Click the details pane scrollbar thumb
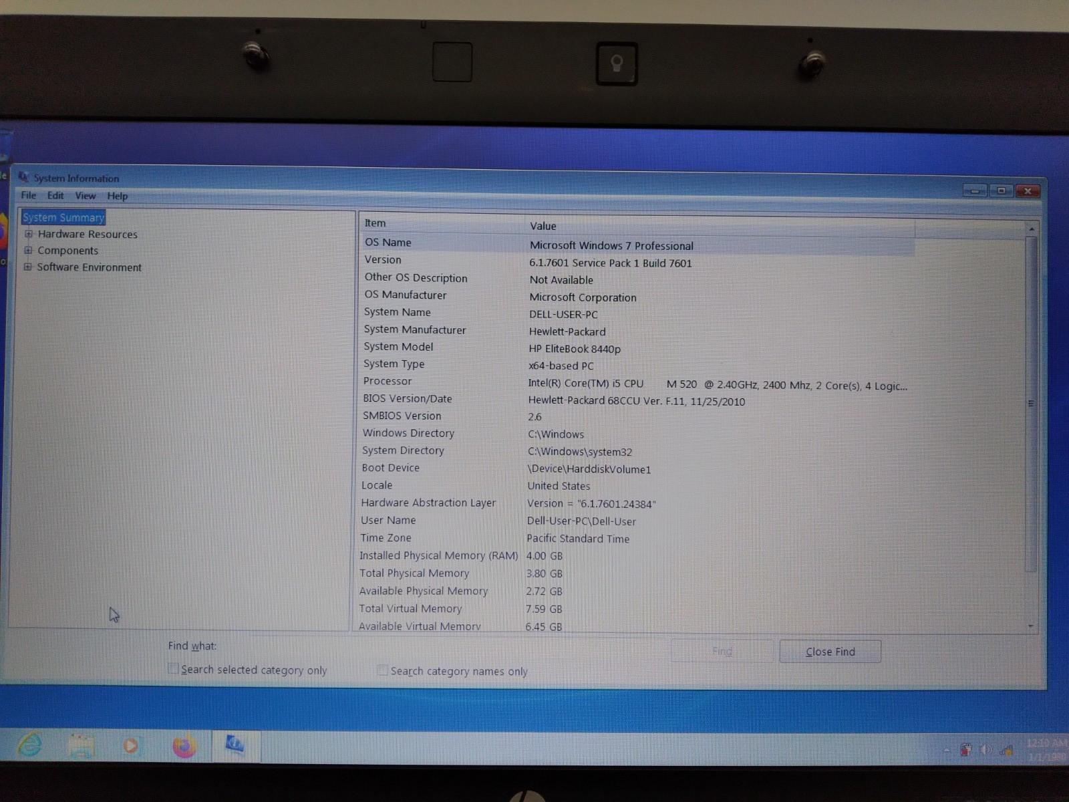 click(1031, 404)
